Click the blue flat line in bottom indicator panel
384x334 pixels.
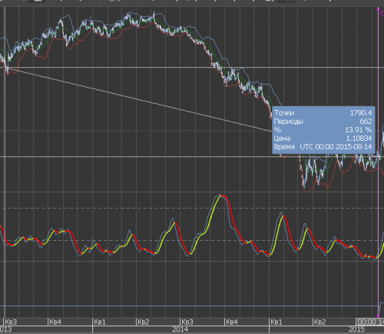pos(190,306)
